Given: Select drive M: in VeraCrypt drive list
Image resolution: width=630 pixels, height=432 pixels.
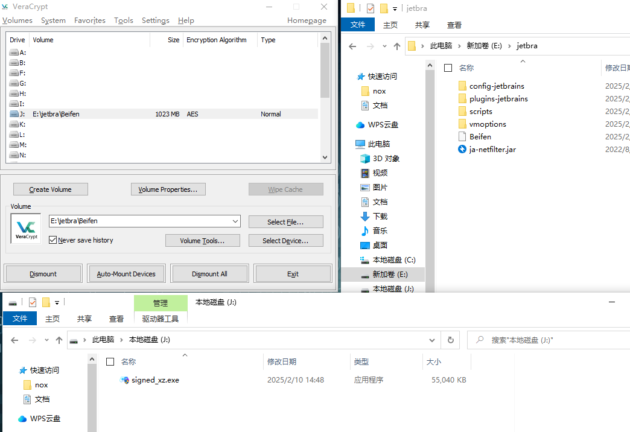Looking at the screenshot, I should pos(17,145).
